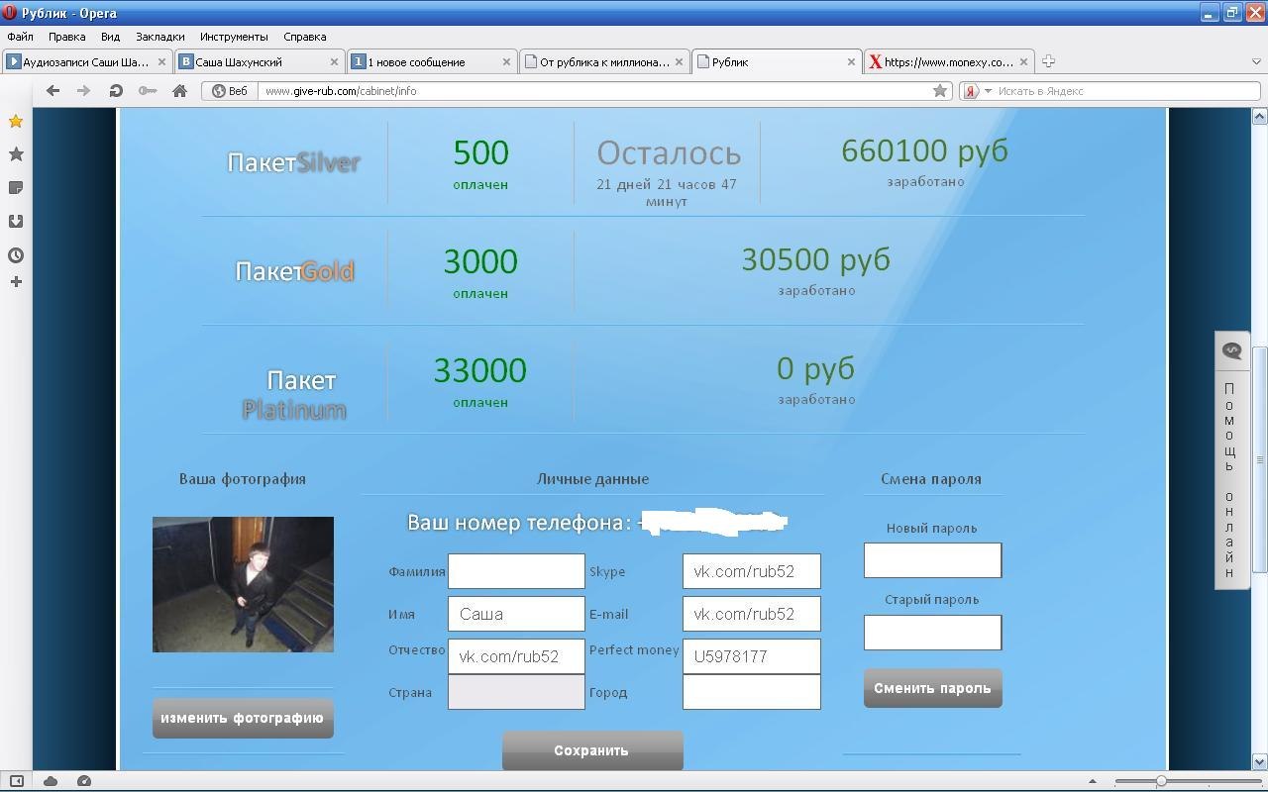Viewport: 1268px width, 792px height.
Task: Open the Справка menu
Action: [x=304, y=37]
